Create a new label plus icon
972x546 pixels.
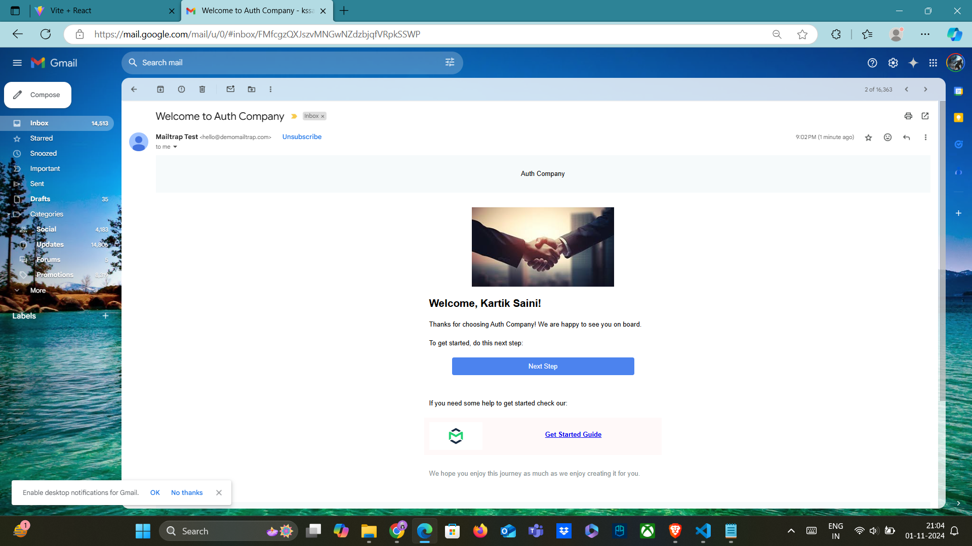[105, 316]
